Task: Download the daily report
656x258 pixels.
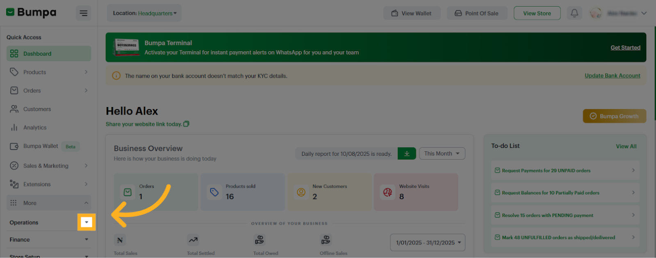Action: [407, 154]
